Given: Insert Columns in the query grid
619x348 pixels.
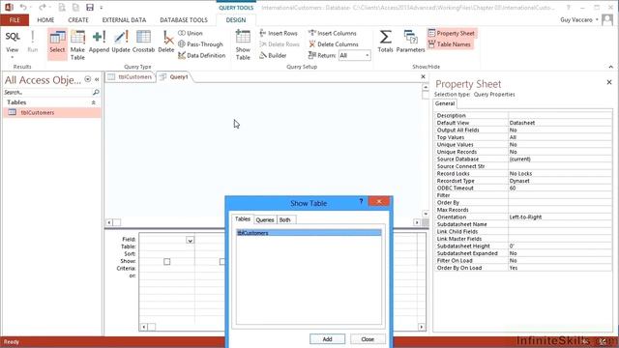Looking at the screenshot, I should coord(333,33).
